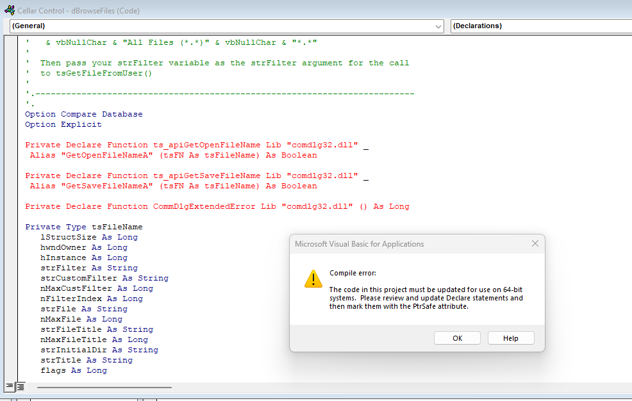Viewport: 632px width, 401px height.
Task: Click 'strInitialDir As String' line
Action: point(99,350)
